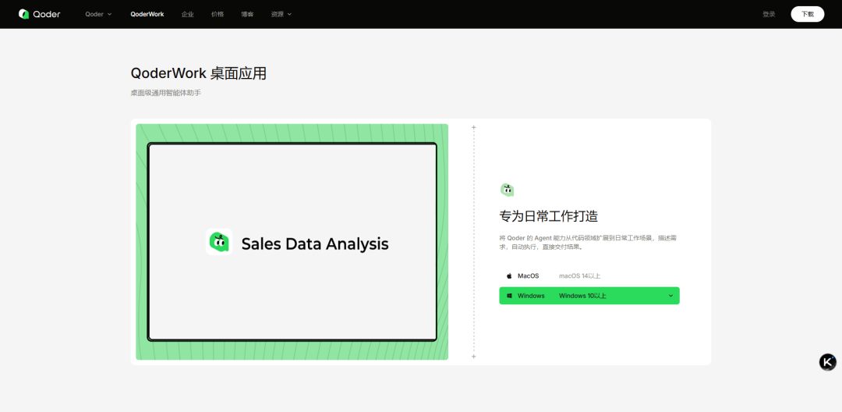Open the QoderWork nav item
Image resolution: width=842 pixels, height=412 pixels.
[147, 14]
